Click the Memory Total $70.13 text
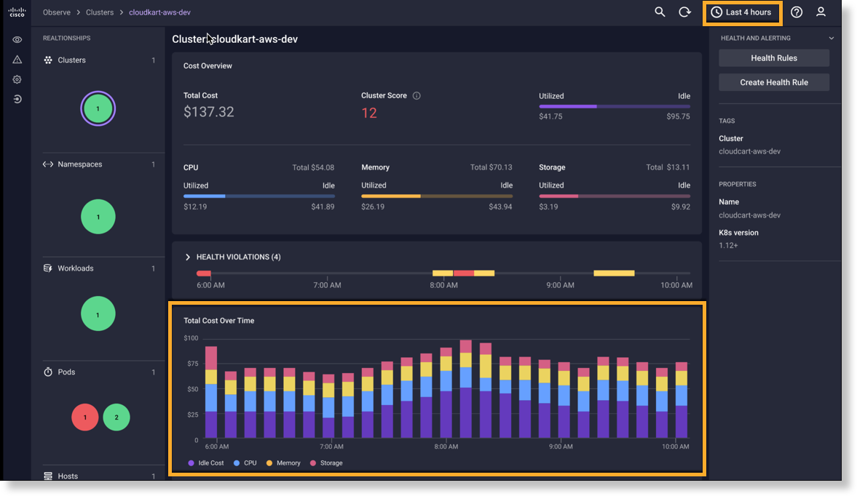 coord(491,167)
